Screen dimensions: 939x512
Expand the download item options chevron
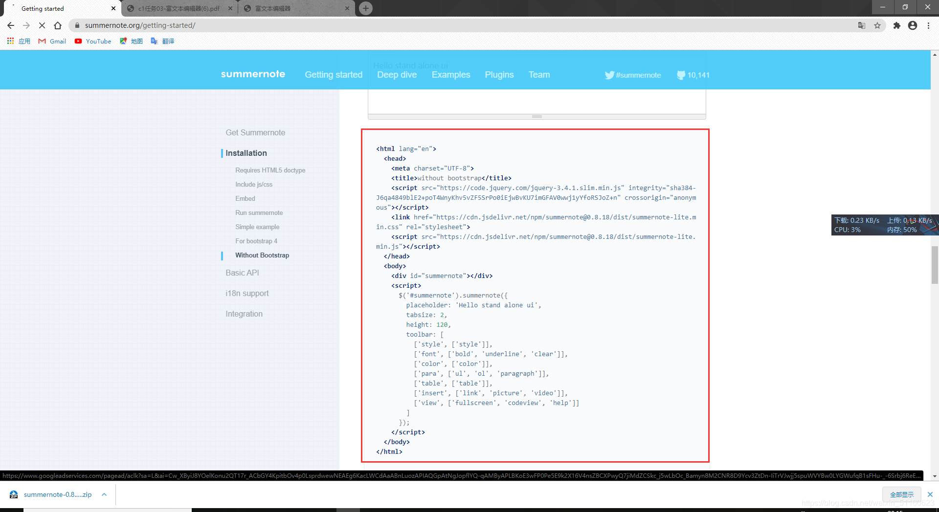[x=104, y=494]
